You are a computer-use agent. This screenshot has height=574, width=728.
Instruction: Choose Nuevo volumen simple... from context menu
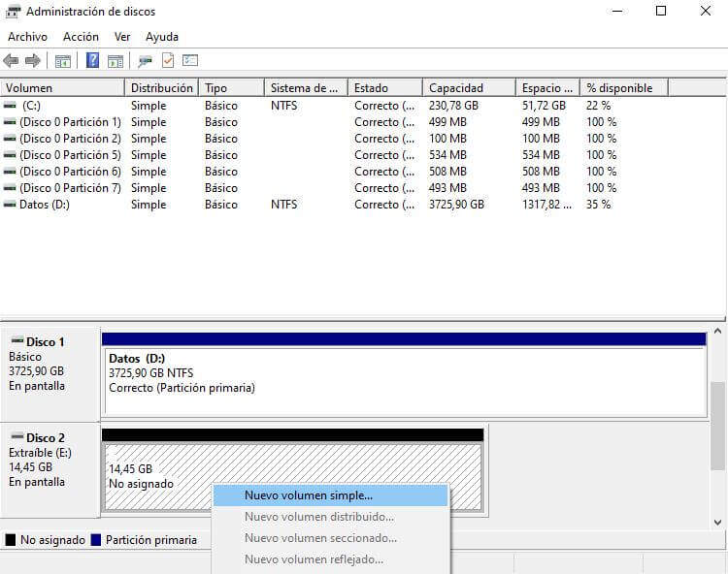point(331,495)
